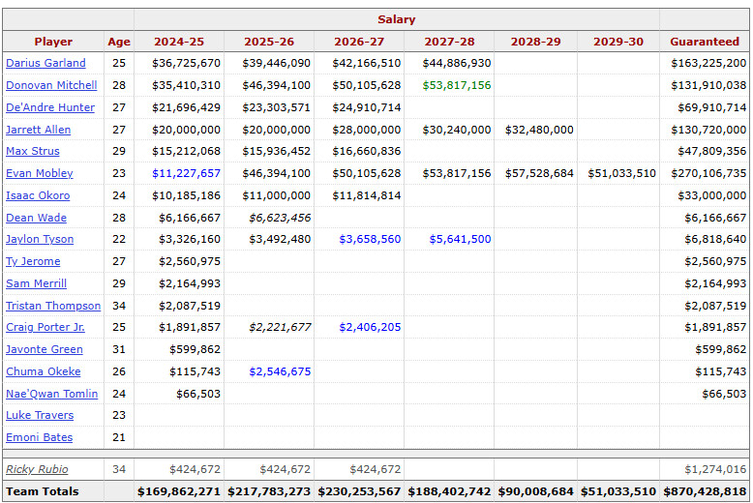
Task: Select the $230,253,567 team total
Action: 359,491
